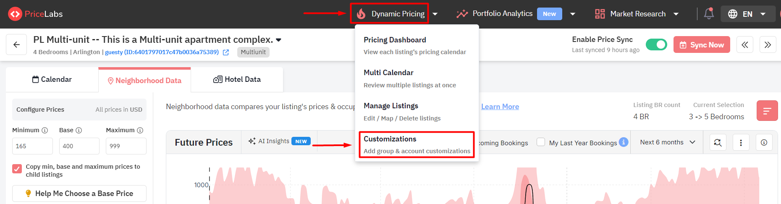781x204 pixels.
Task: Open the Learn More link
Action: click(x=500, y=107)
